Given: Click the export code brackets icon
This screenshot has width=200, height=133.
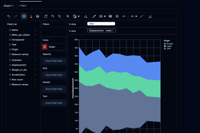Looking at the screenshot, I should click(124, 16).
